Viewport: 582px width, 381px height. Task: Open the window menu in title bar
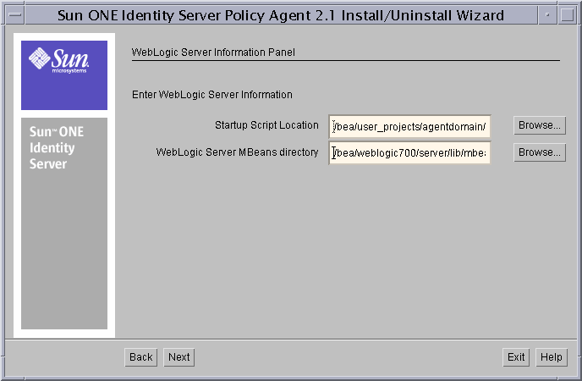click(15, 15)
